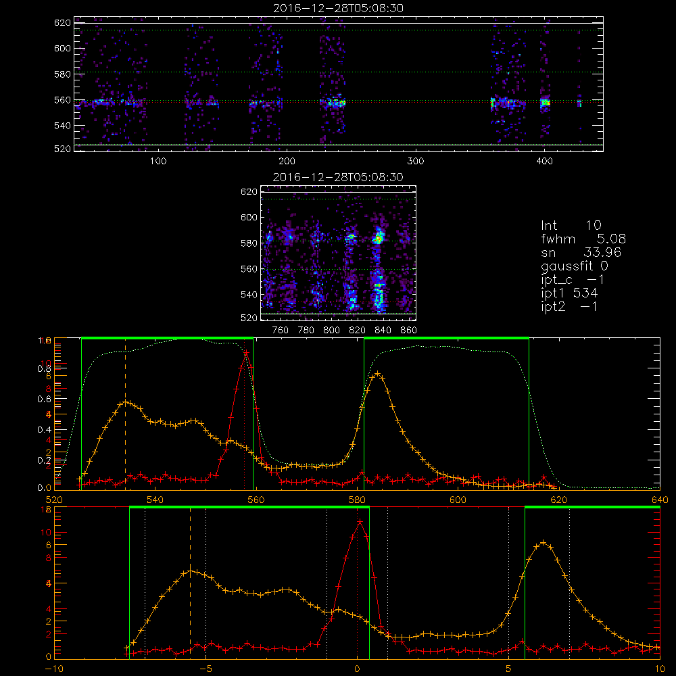
Task: Click y-axis label 600 of the wide top image
Action: [62, 48]
